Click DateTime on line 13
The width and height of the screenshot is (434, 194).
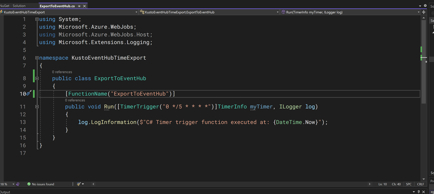(289, 122)
